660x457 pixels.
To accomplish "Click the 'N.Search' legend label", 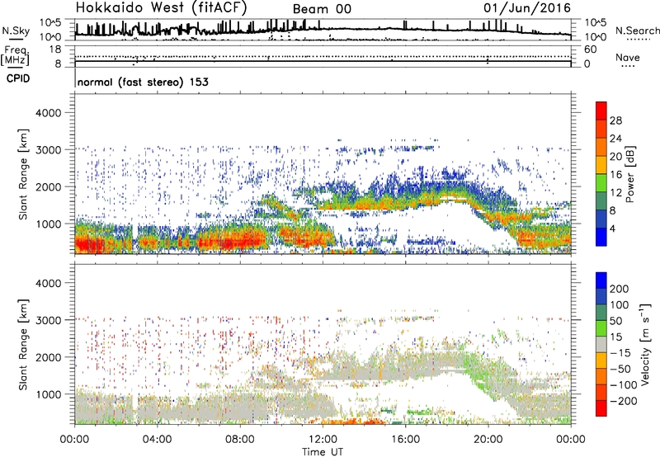I will coord(637,31).
